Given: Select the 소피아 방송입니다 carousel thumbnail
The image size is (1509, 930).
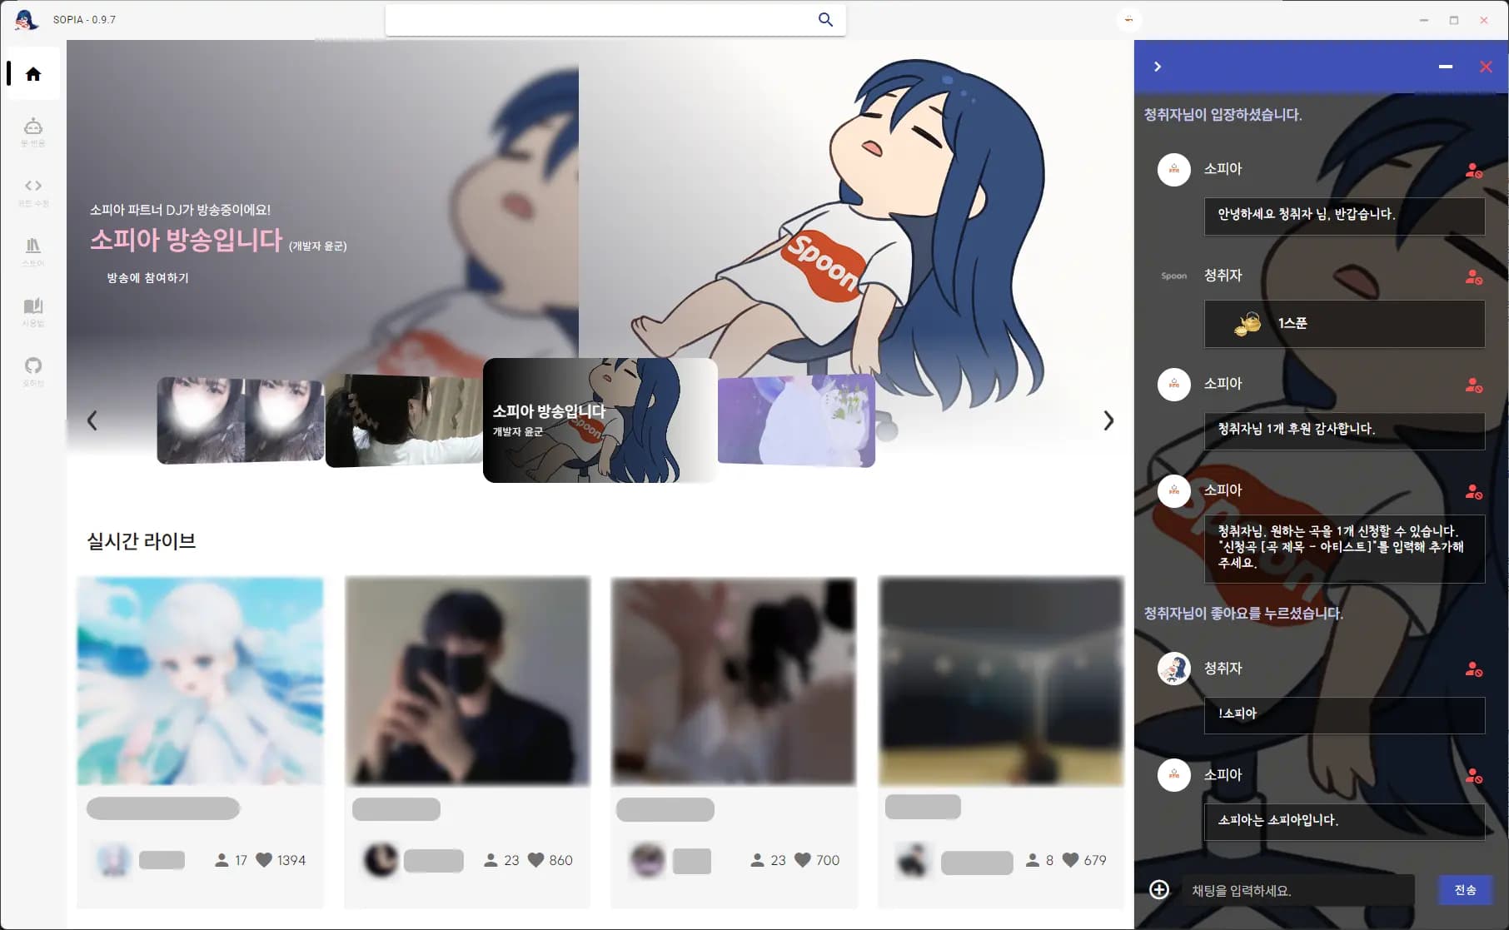Looking at the screenshot, I should [x=600, y=420].
